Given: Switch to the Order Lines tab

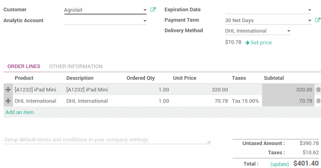Looking at the screenshot, I should (24, 66).
